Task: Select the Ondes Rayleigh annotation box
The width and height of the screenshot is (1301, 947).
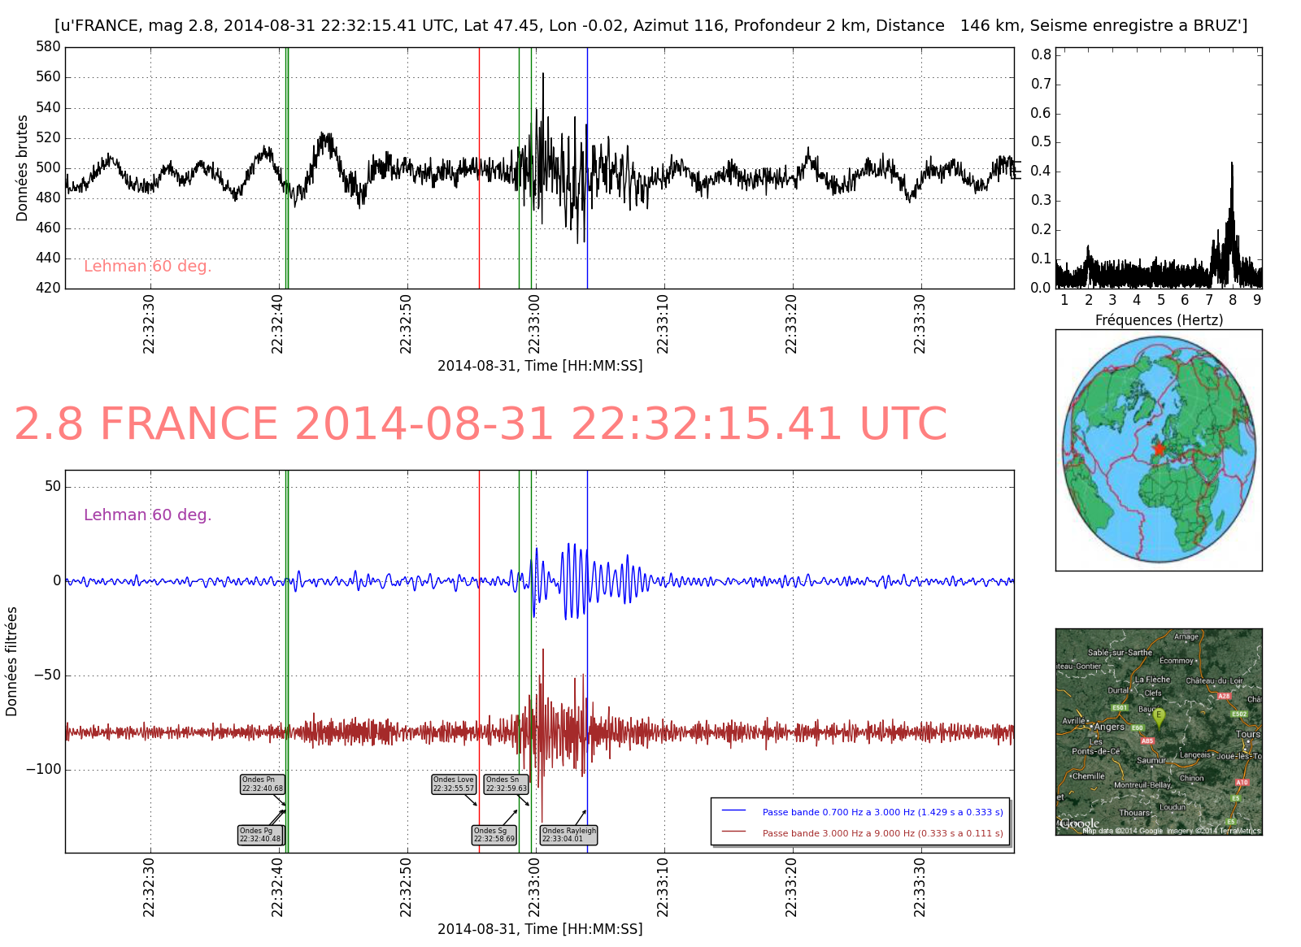Action: (x=568, y=835)
